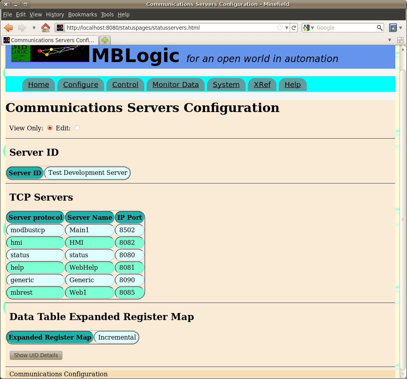Open the dropdown next to bookmarks button
Image resolution: width=407 pixels, height=379 pixels.
point(400,28)
